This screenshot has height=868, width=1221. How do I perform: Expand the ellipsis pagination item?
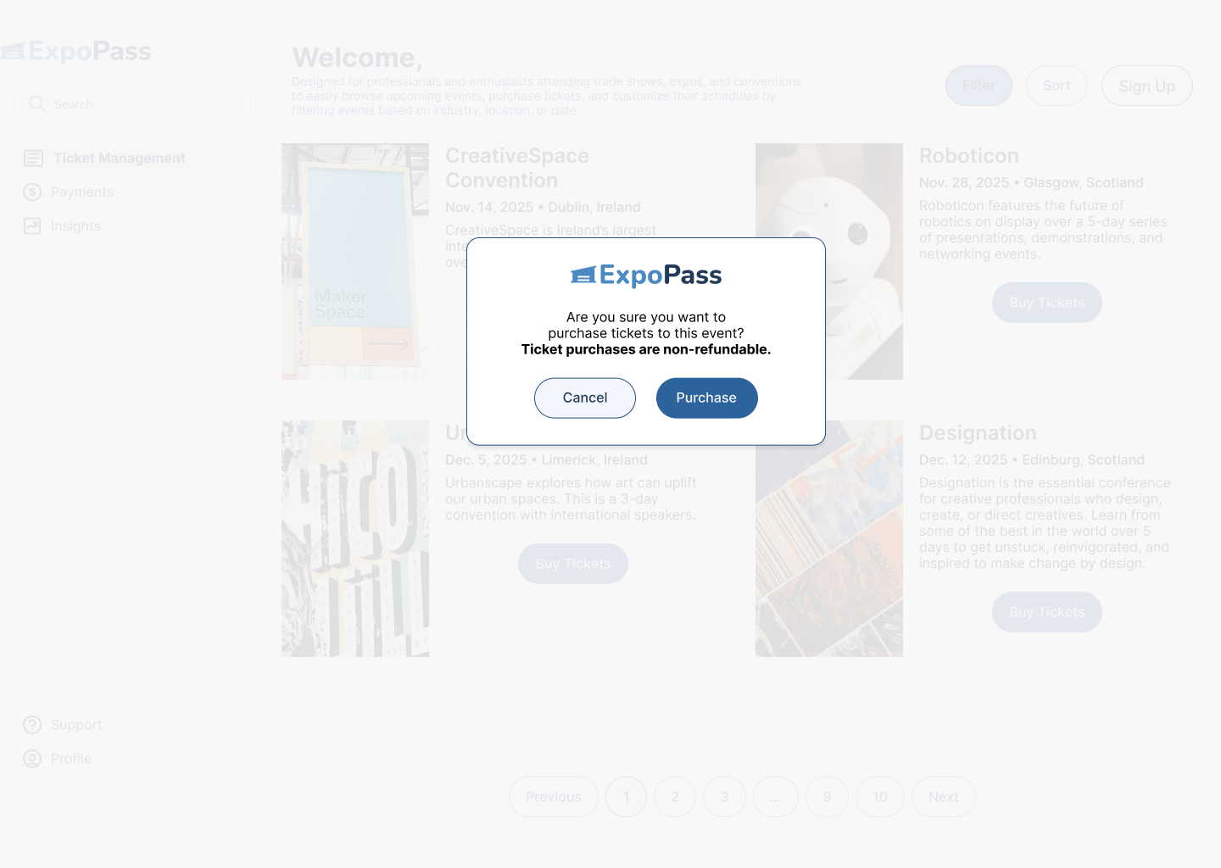pos(776,797)
